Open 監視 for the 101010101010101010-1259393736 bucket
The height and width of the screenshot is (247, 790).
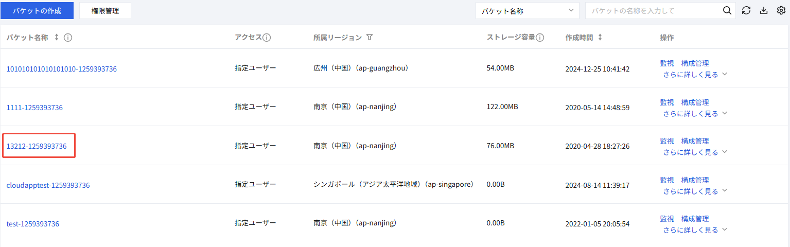pos(666,63)
